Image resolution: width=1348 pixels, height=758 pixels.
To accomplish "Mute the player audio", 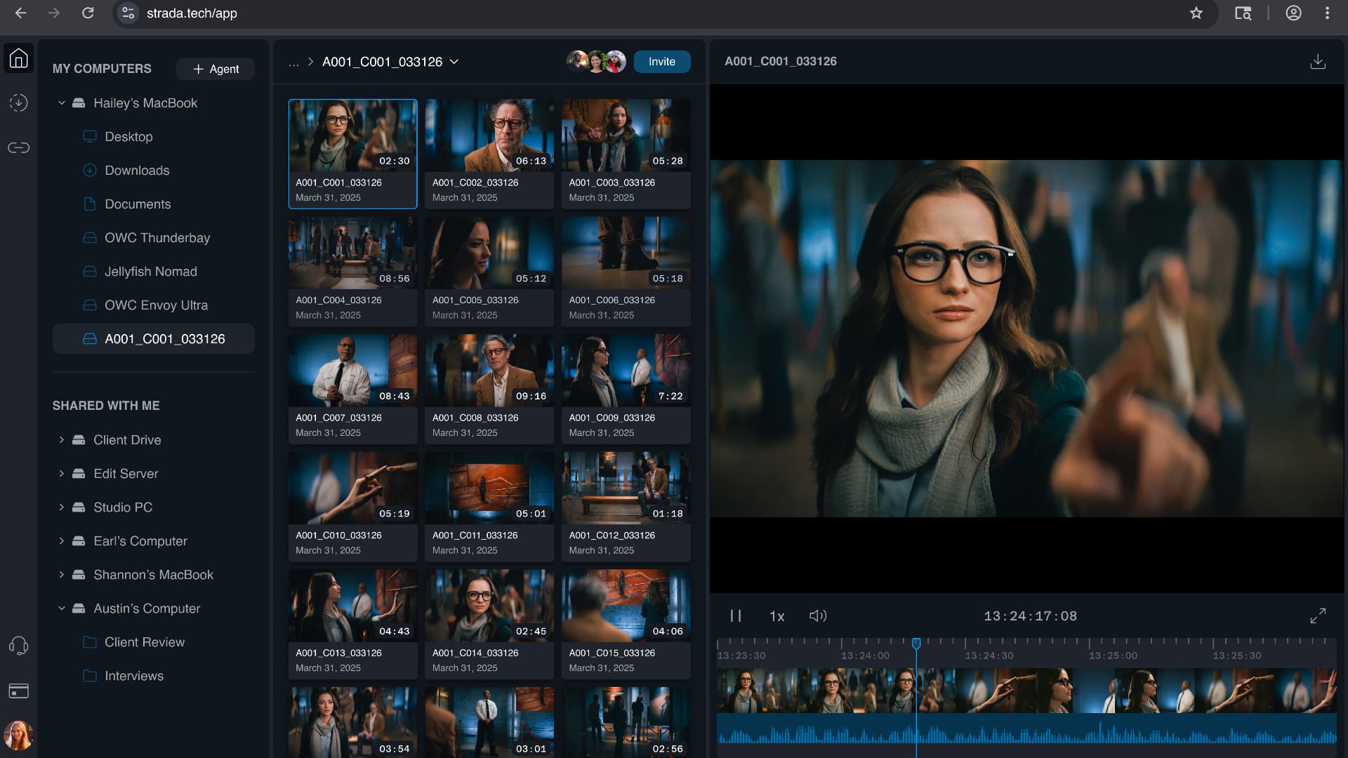I will point(817,616).
